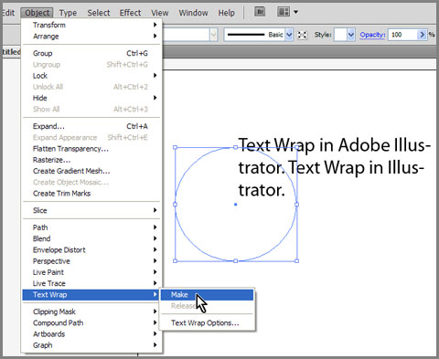
Task: Open the dropdown left of the stroke box
Action: tap(214, 35)
